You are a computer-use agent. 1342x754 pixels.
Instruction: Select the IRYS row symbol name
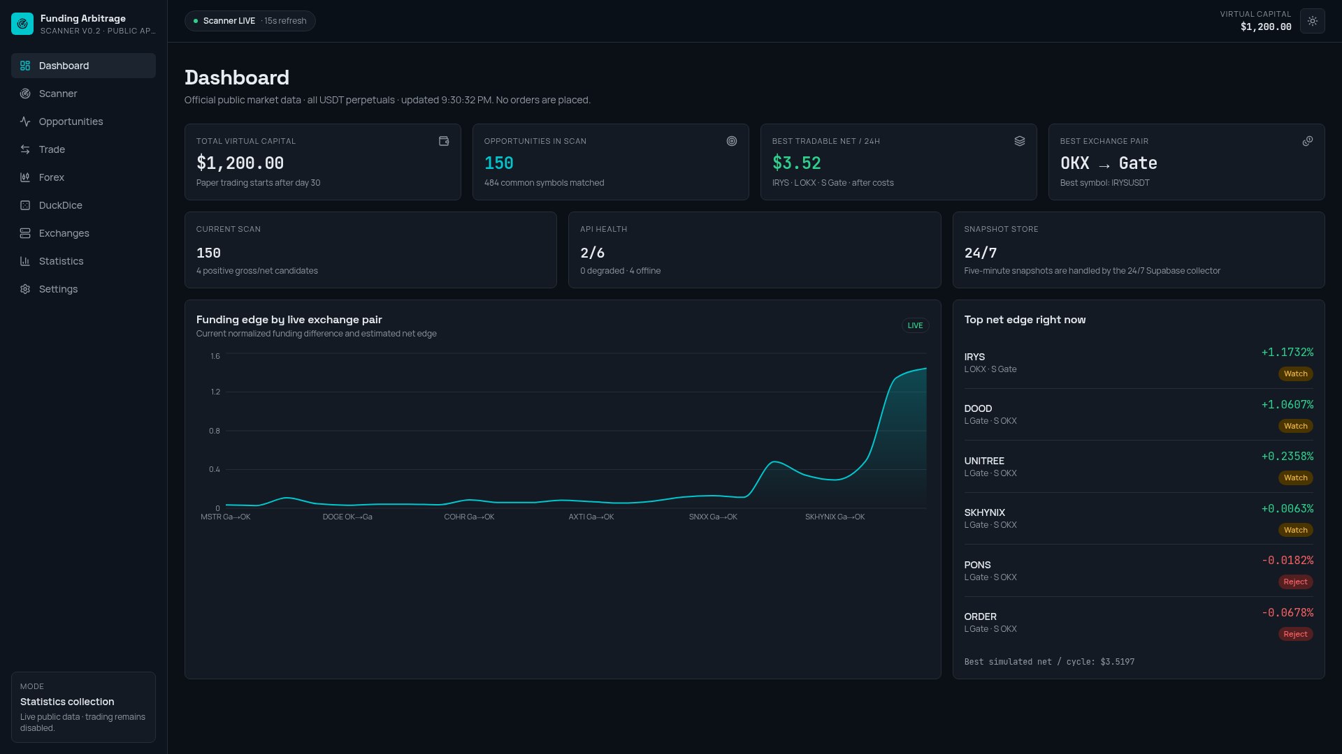tap(974, 357)
